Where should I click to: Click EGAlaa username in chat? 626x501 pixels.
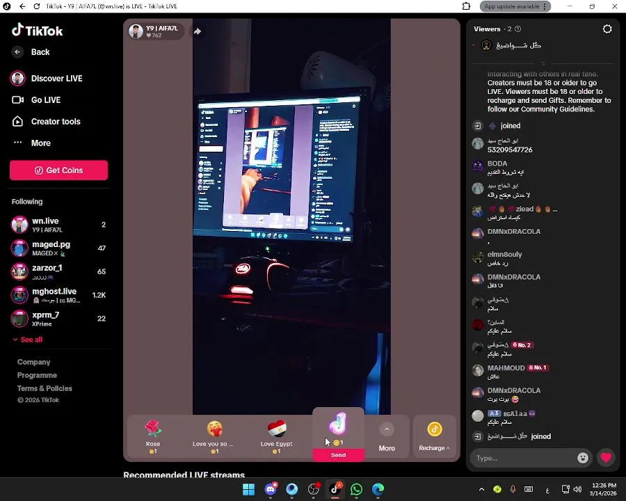point(515,413)
